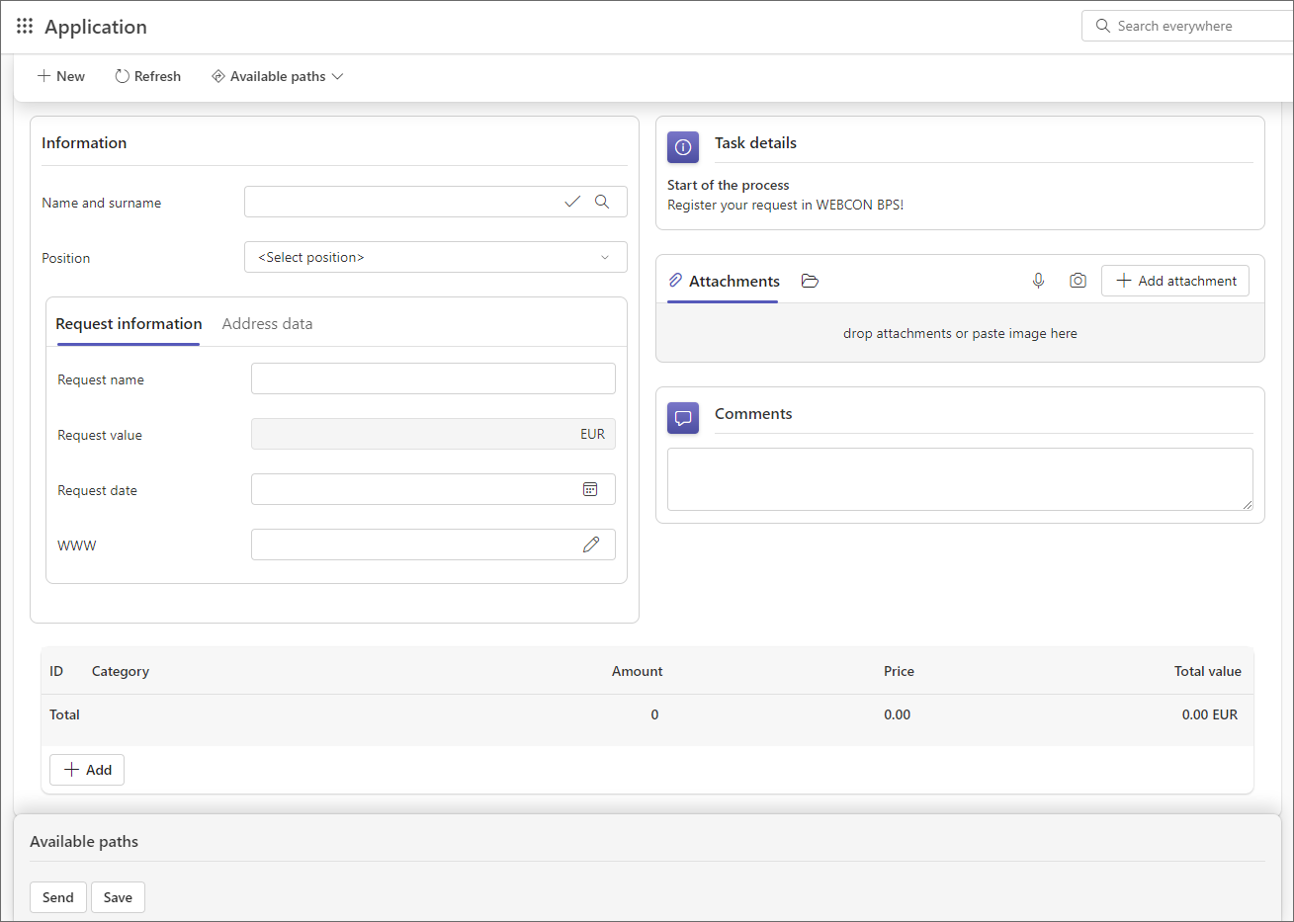Click the Send path button
The height and width of the screenshot is (922, 1294).
pyautogui.click(x=58, y=897)
